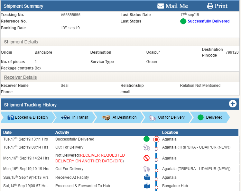
Task: Open the Receiver Details section header
Action: (x=20, y=77)
